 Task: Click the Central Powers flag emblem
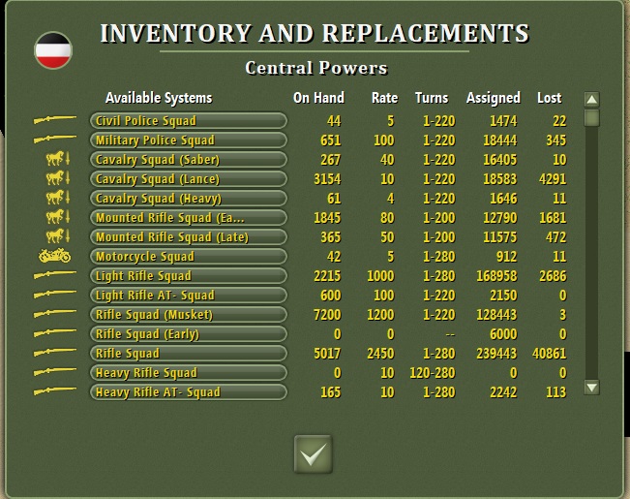[x=53, y=50]
